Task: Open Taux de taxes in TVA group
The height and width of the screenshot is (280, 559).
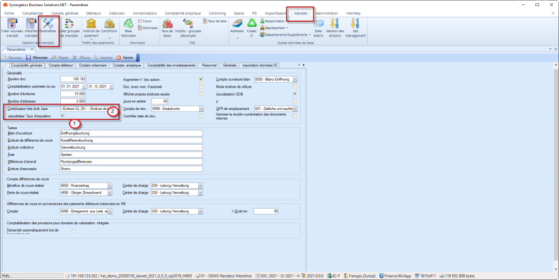Action: 166,25
